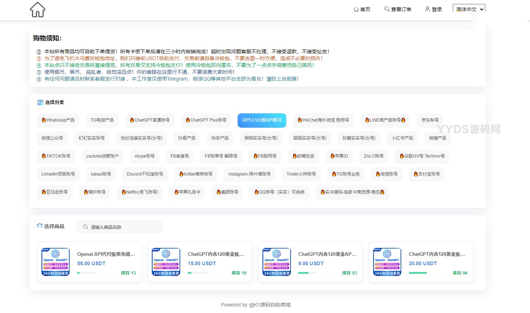Open Openai API代付账单充值 product title
Image resolution: width=530 pixels, height=313 pixels.
click(x=106, y=254)
